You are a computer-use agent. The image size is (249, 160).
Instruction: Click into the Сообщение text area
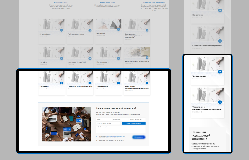pos(121,129)
